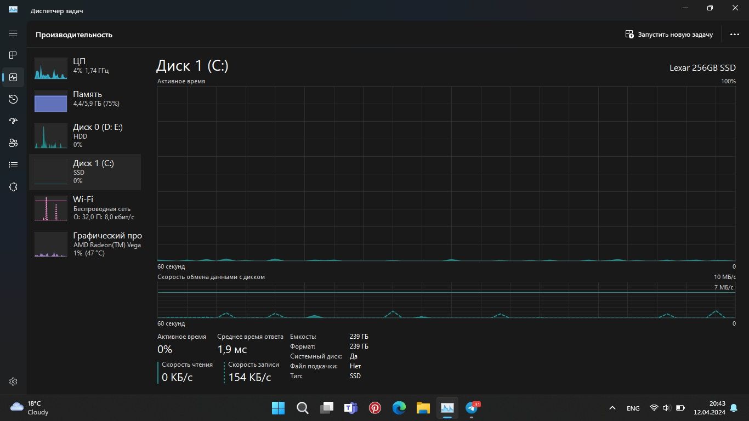
Task: Open Telegram from taskbar
Action: pyautogui.click(x=472, y=408)
